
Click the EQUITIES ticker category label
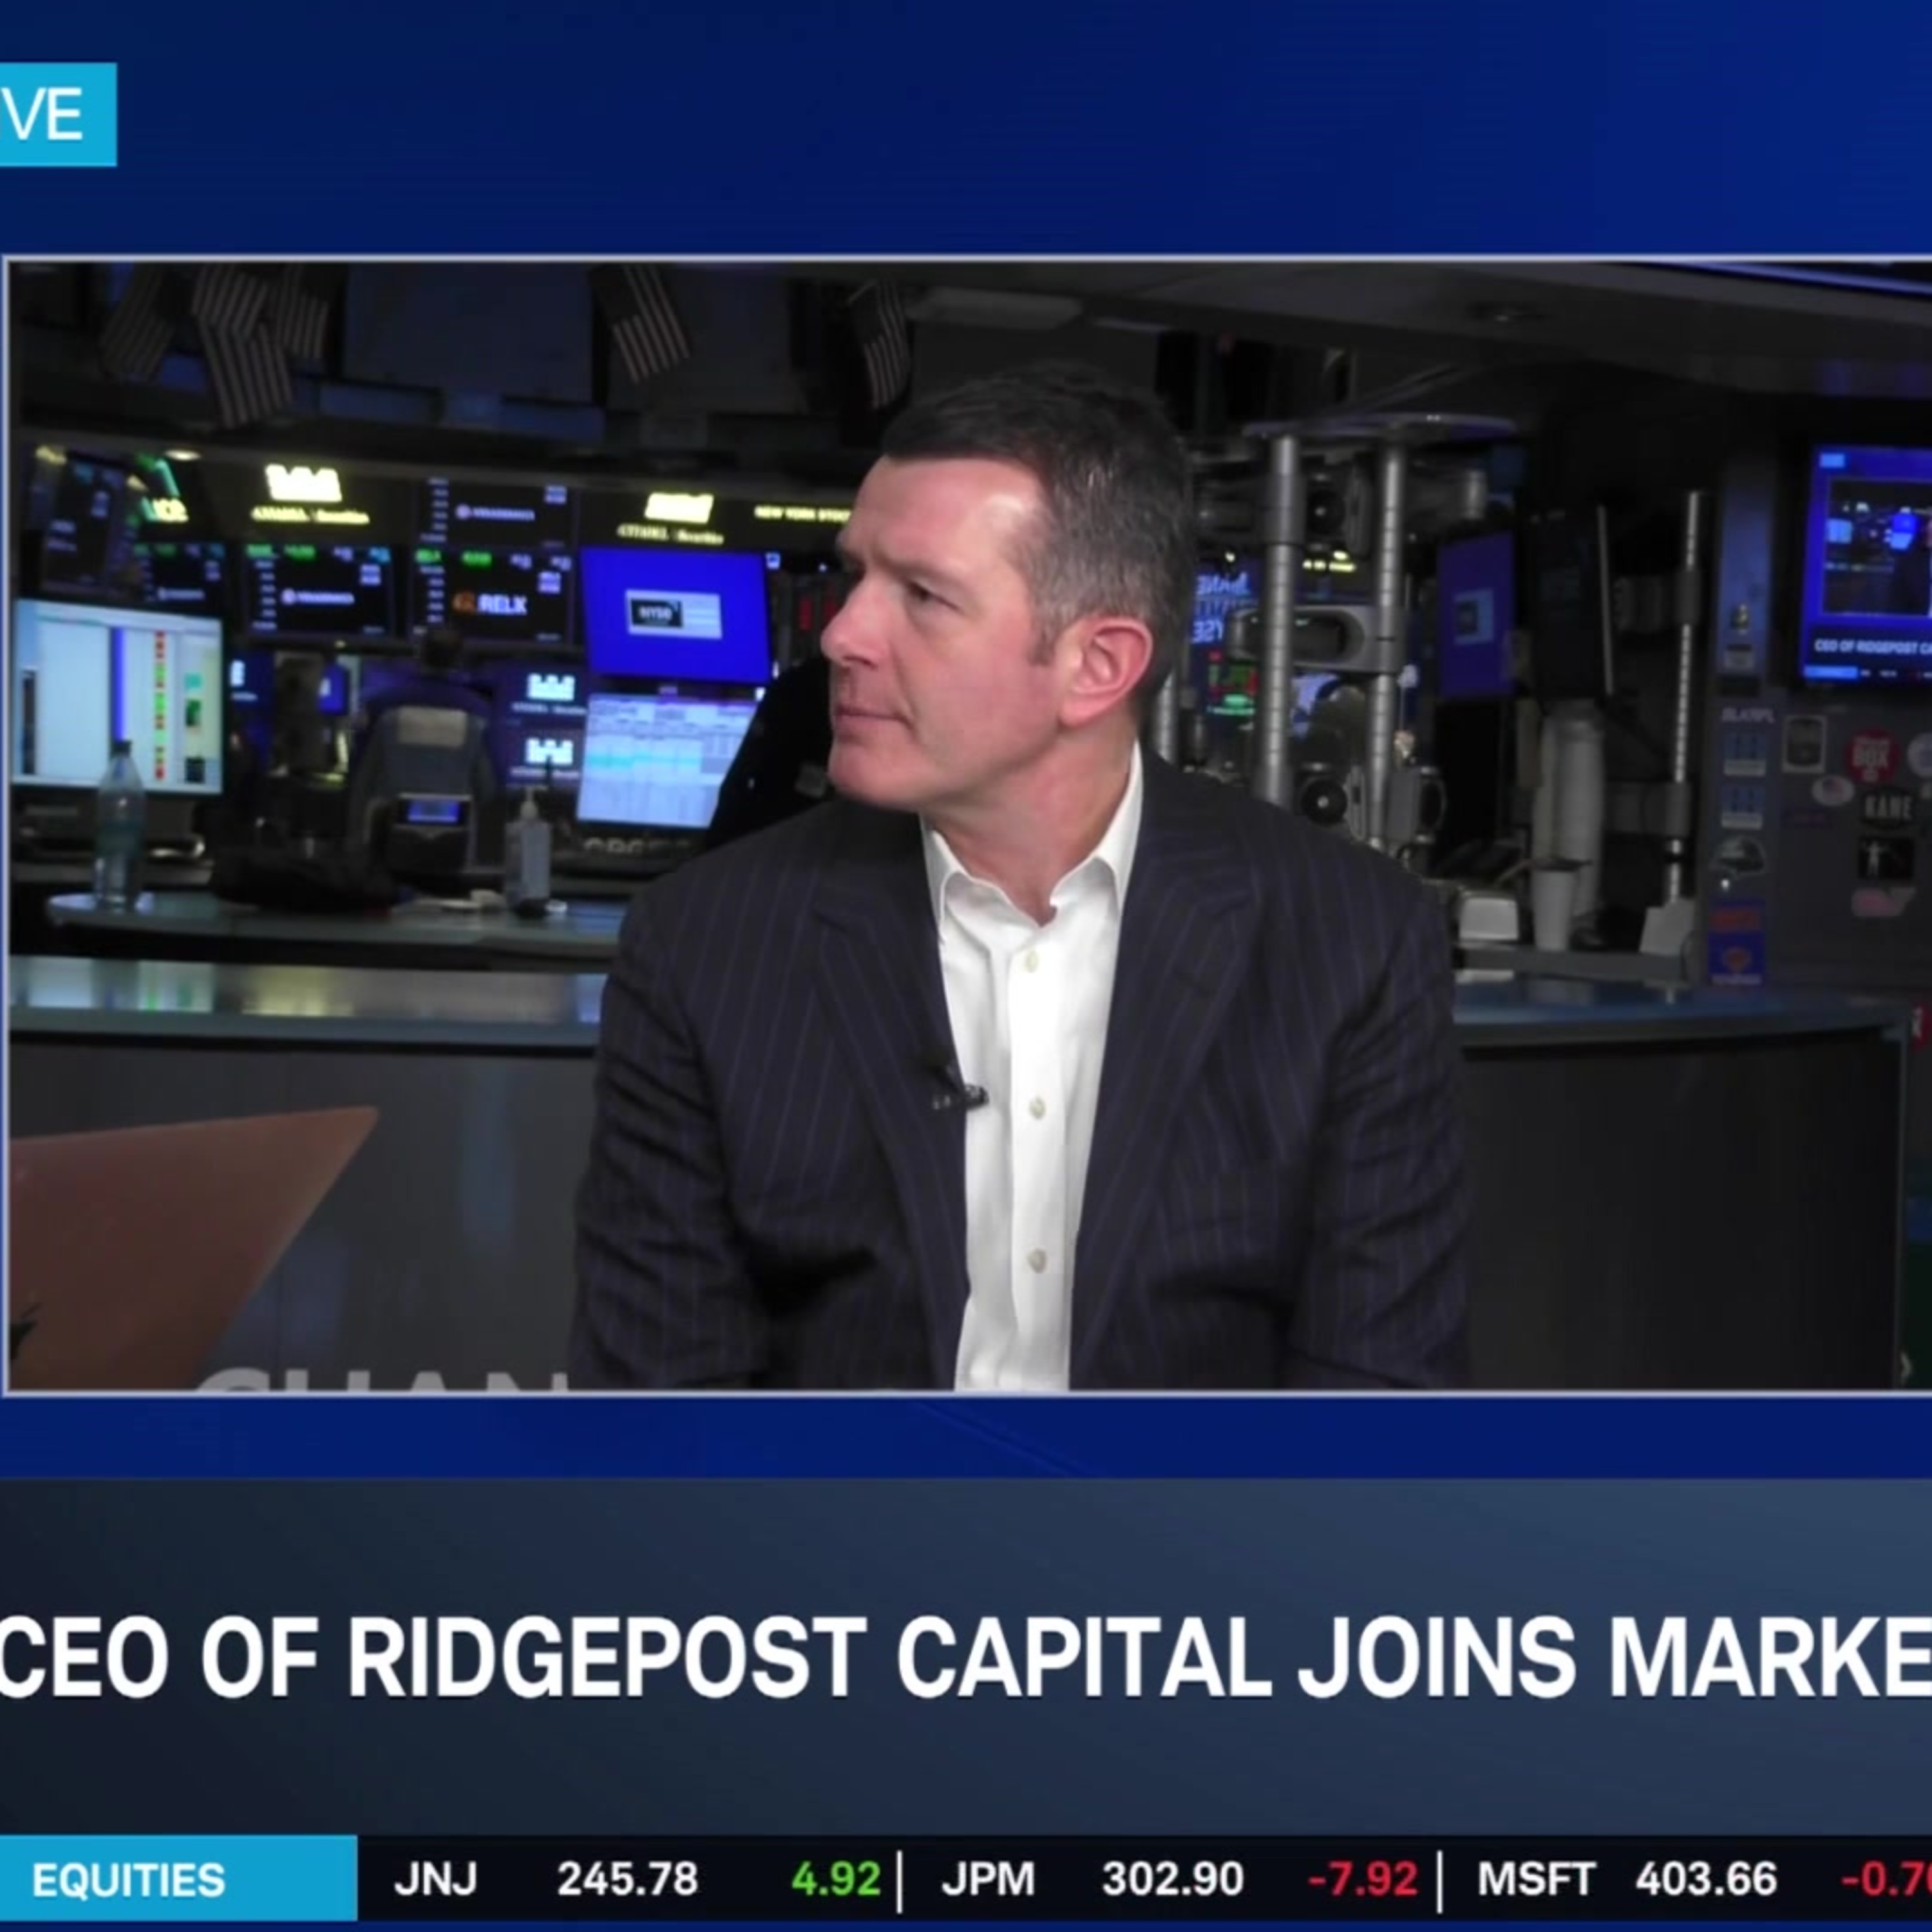[128, 1880]
